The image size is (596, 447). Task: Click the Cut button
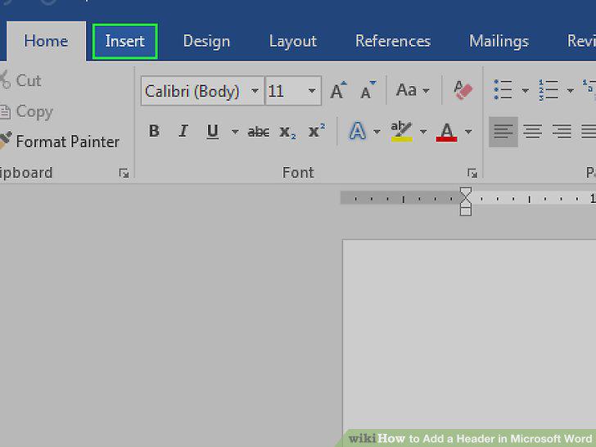21,80
